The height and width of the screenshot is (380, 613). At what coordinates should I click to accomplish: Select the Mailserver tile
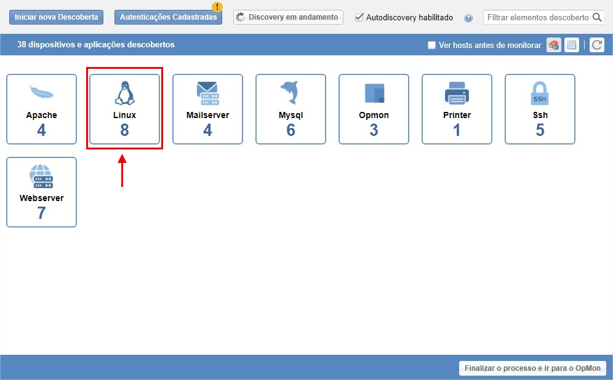[207, 109]
